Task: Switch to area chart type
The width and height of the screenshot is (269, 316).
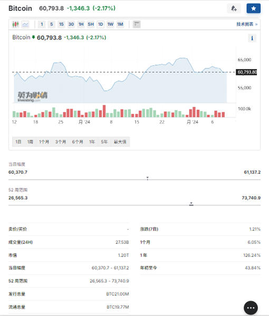Action: point(26,24)
